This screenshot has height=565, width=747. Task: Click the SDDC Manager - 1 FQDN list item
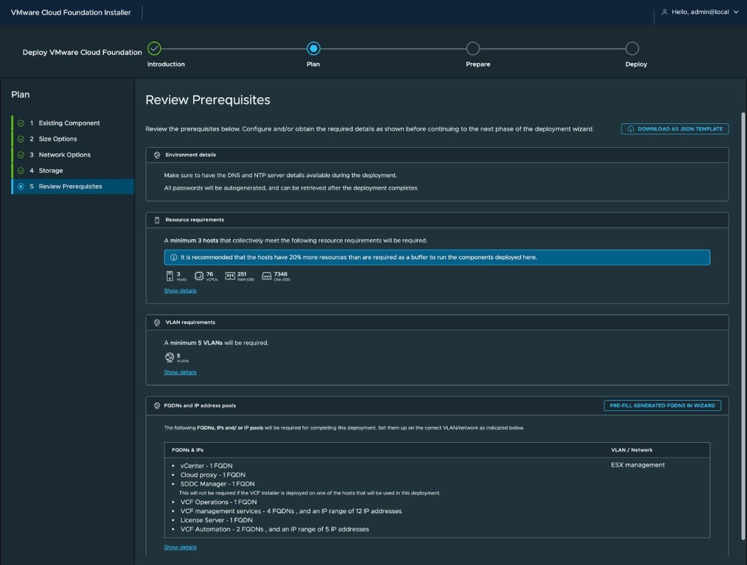pos(218,484)
